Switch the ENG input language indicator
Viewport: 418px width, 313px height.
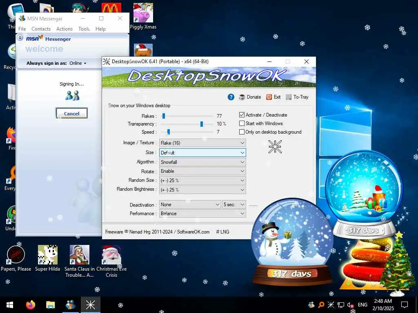click(362, 305)
